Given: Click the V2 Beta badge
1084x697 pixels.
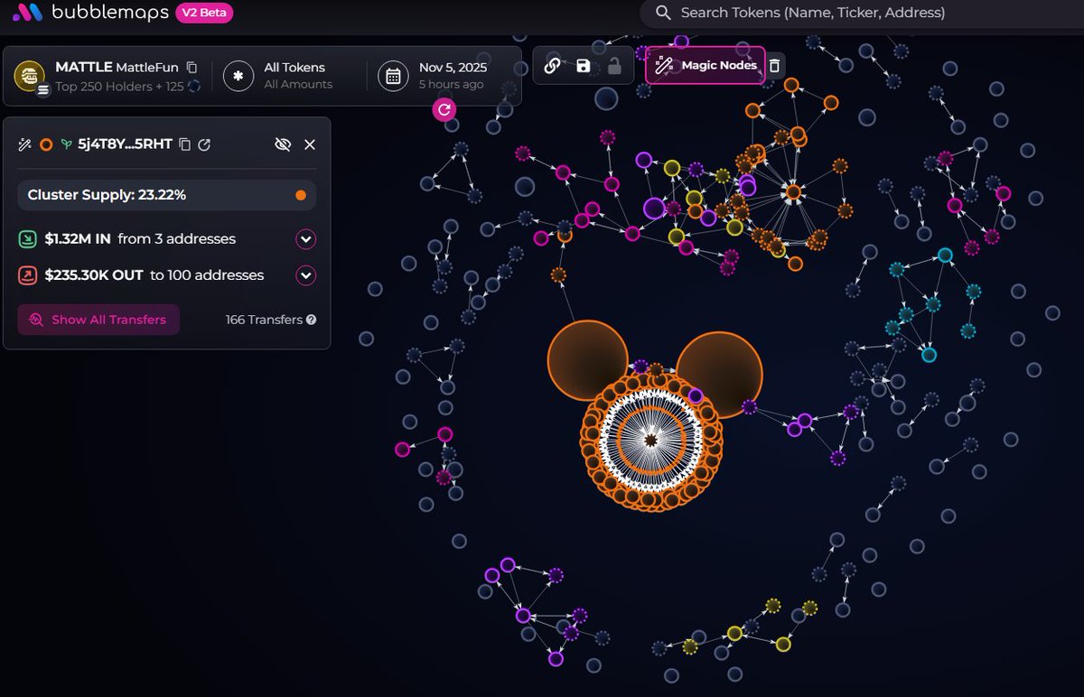Looking at the screenshot, I should pos(204,13).
